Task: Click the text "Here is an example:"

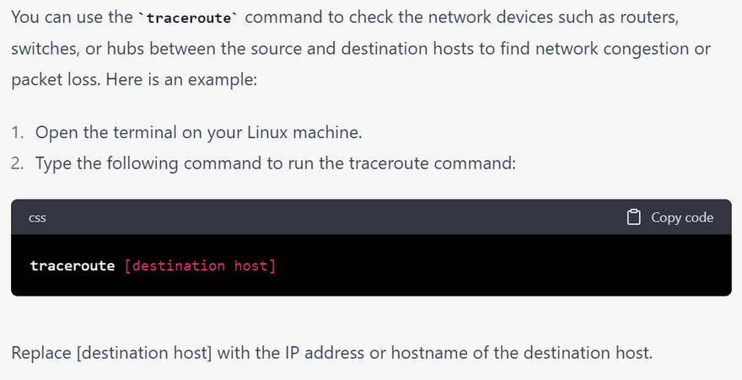Action: [x=181, y=79]
